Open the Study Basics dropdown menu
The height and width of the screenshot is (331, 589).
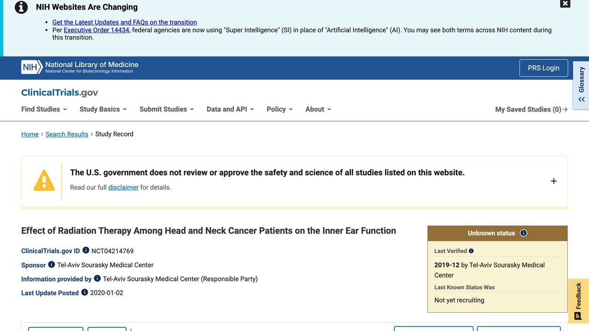coord(103,109)
